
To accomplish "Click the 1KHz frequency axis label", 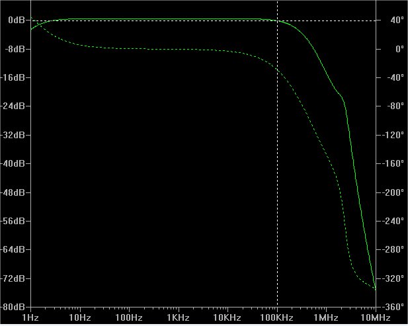I will click(178, 317).
